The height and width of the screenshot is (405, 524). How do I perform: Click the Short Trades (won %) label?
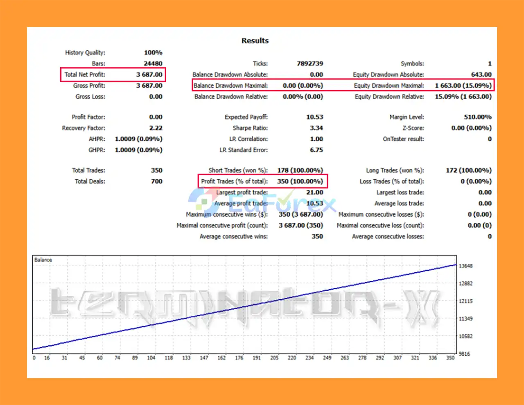238,170
